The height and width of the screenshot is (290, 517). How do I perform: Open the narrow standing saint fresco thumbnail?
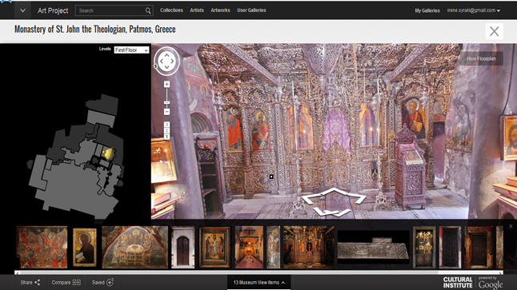click(274, 247)
